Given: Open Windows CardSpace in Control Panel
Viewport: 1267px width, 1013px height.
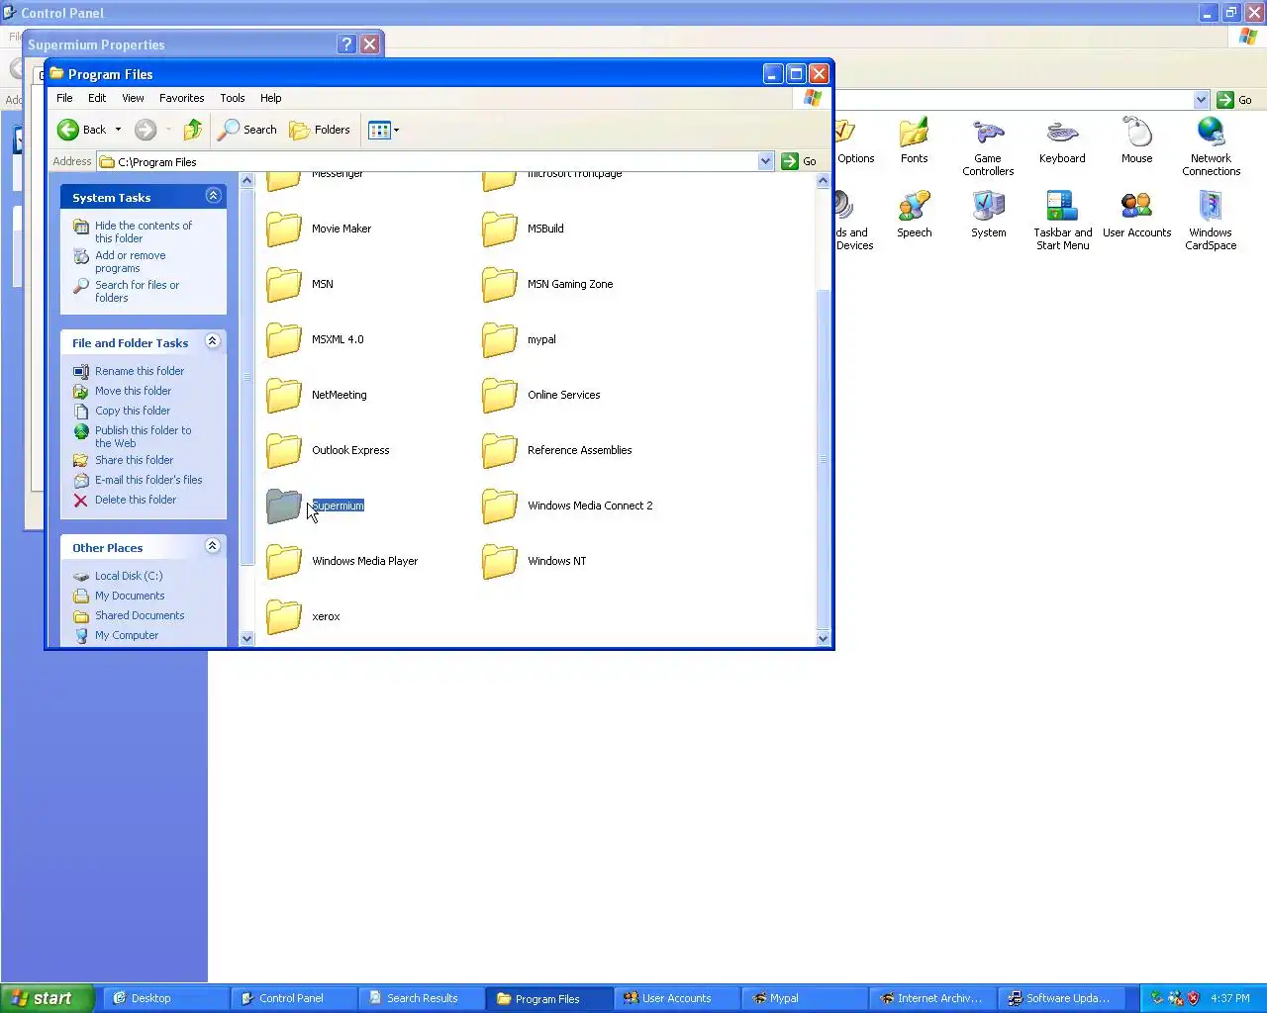Looking at the screenshot, I should coord(1211,221).
